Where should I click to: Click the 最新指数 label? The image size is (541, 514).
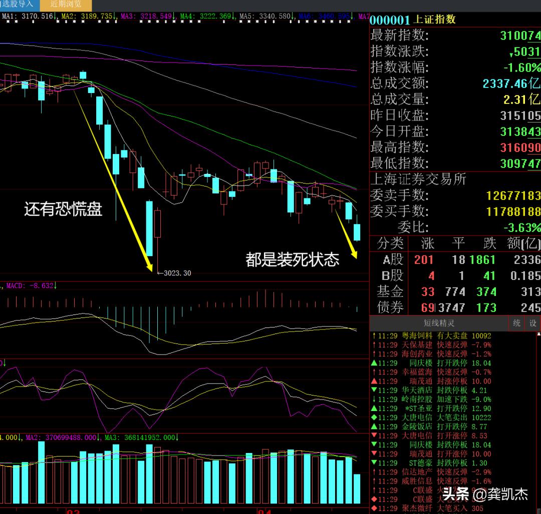pos(400,35)
